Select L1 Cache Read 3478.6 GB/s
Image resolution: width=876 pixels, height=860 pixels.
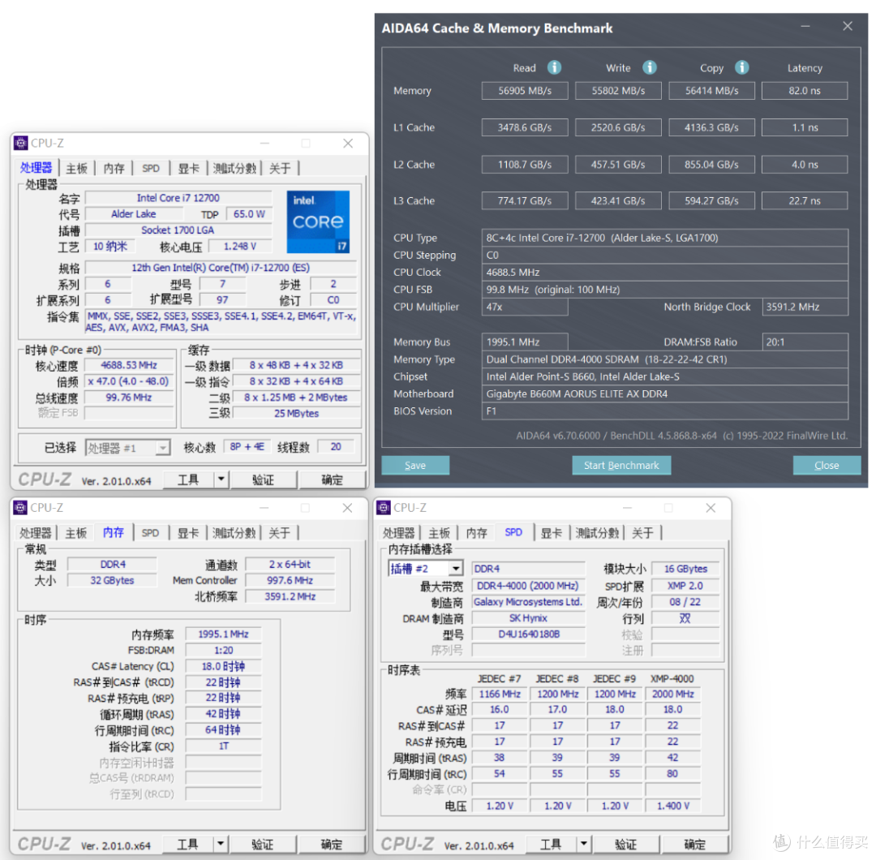point(525,127)
